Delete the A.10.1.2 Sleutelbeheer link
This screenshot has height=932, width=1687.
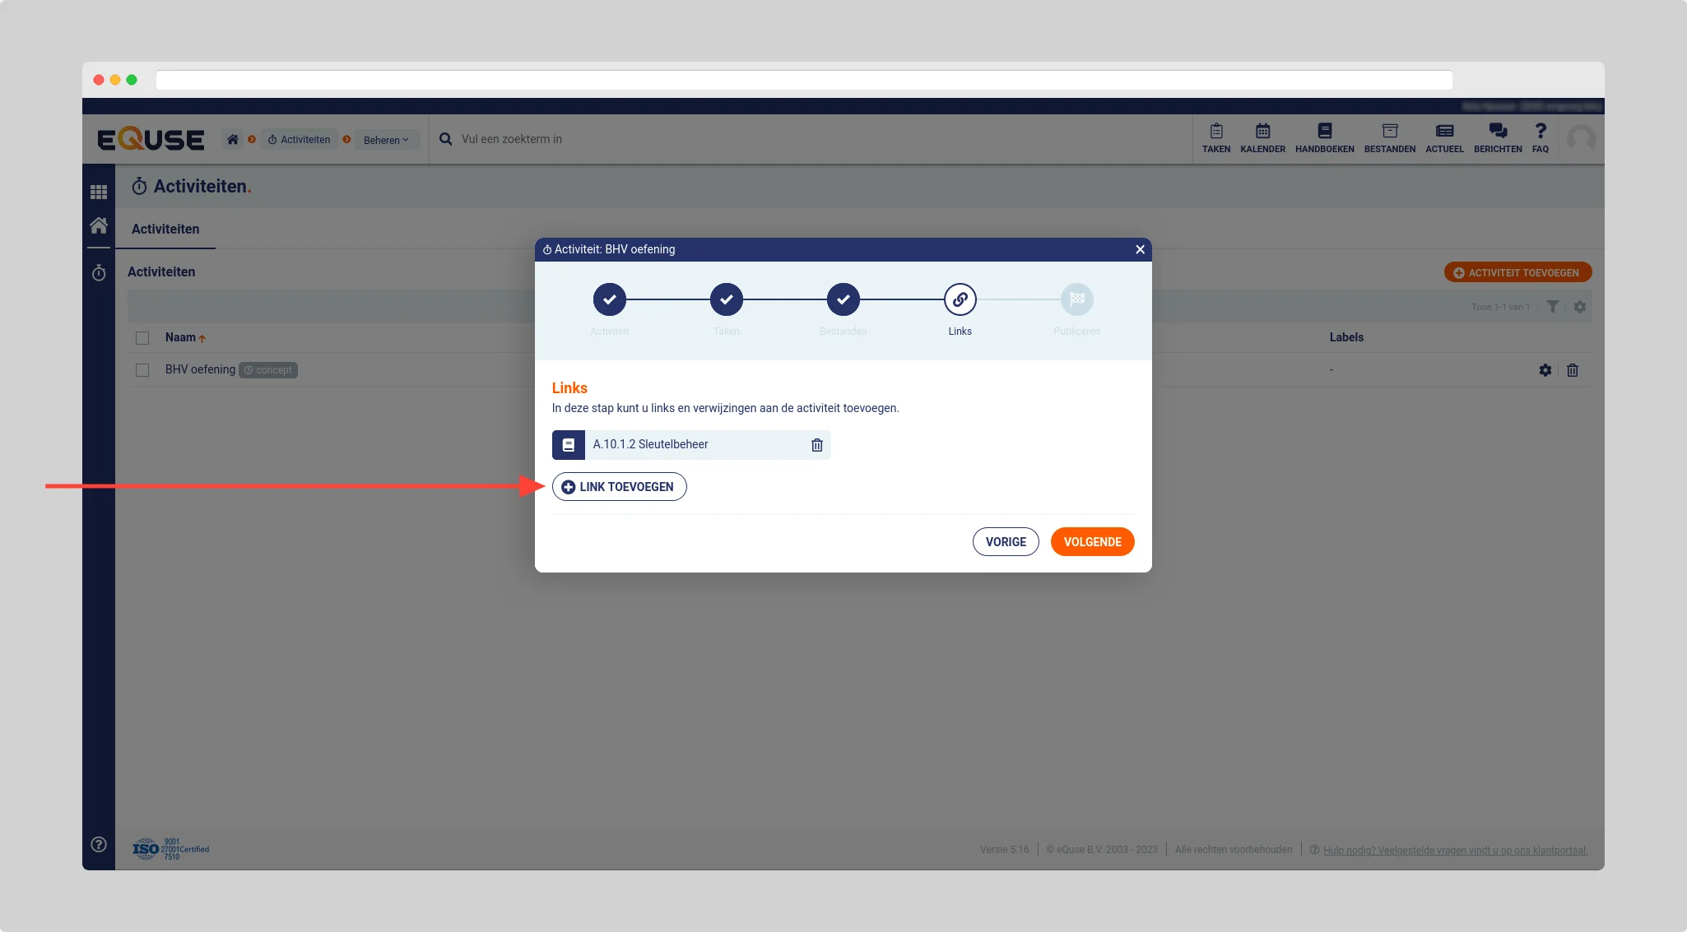[x=816, y=445]
